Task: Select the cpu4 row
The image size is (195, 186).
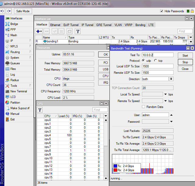Action: (x=70, y=135)
